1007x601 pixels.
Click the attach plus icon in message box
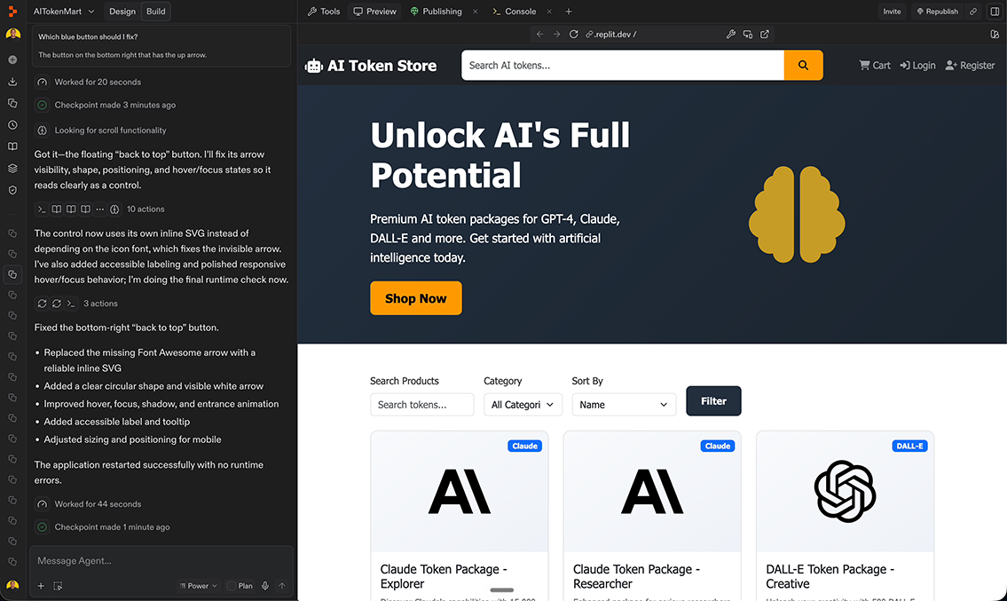(x=41, y=586)
